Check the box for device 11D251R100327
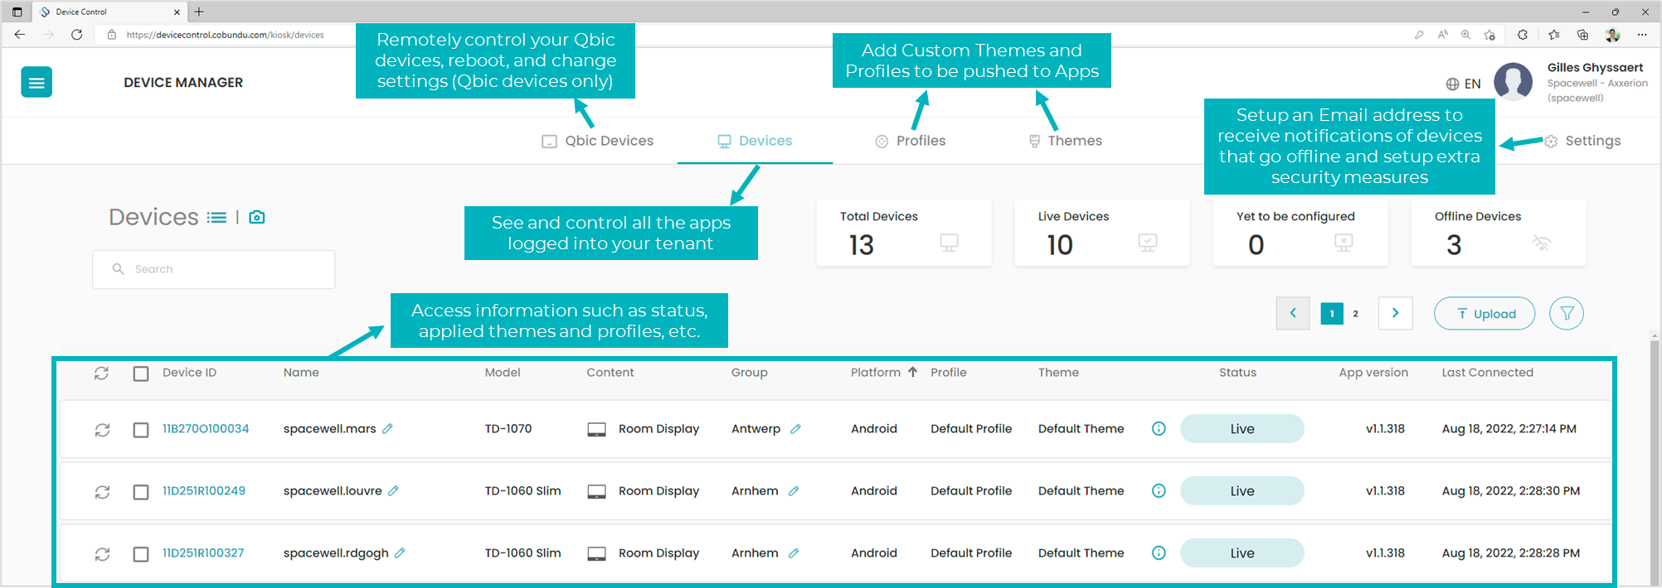This screenshot has width=1662, height=588. tap(141, 554)
